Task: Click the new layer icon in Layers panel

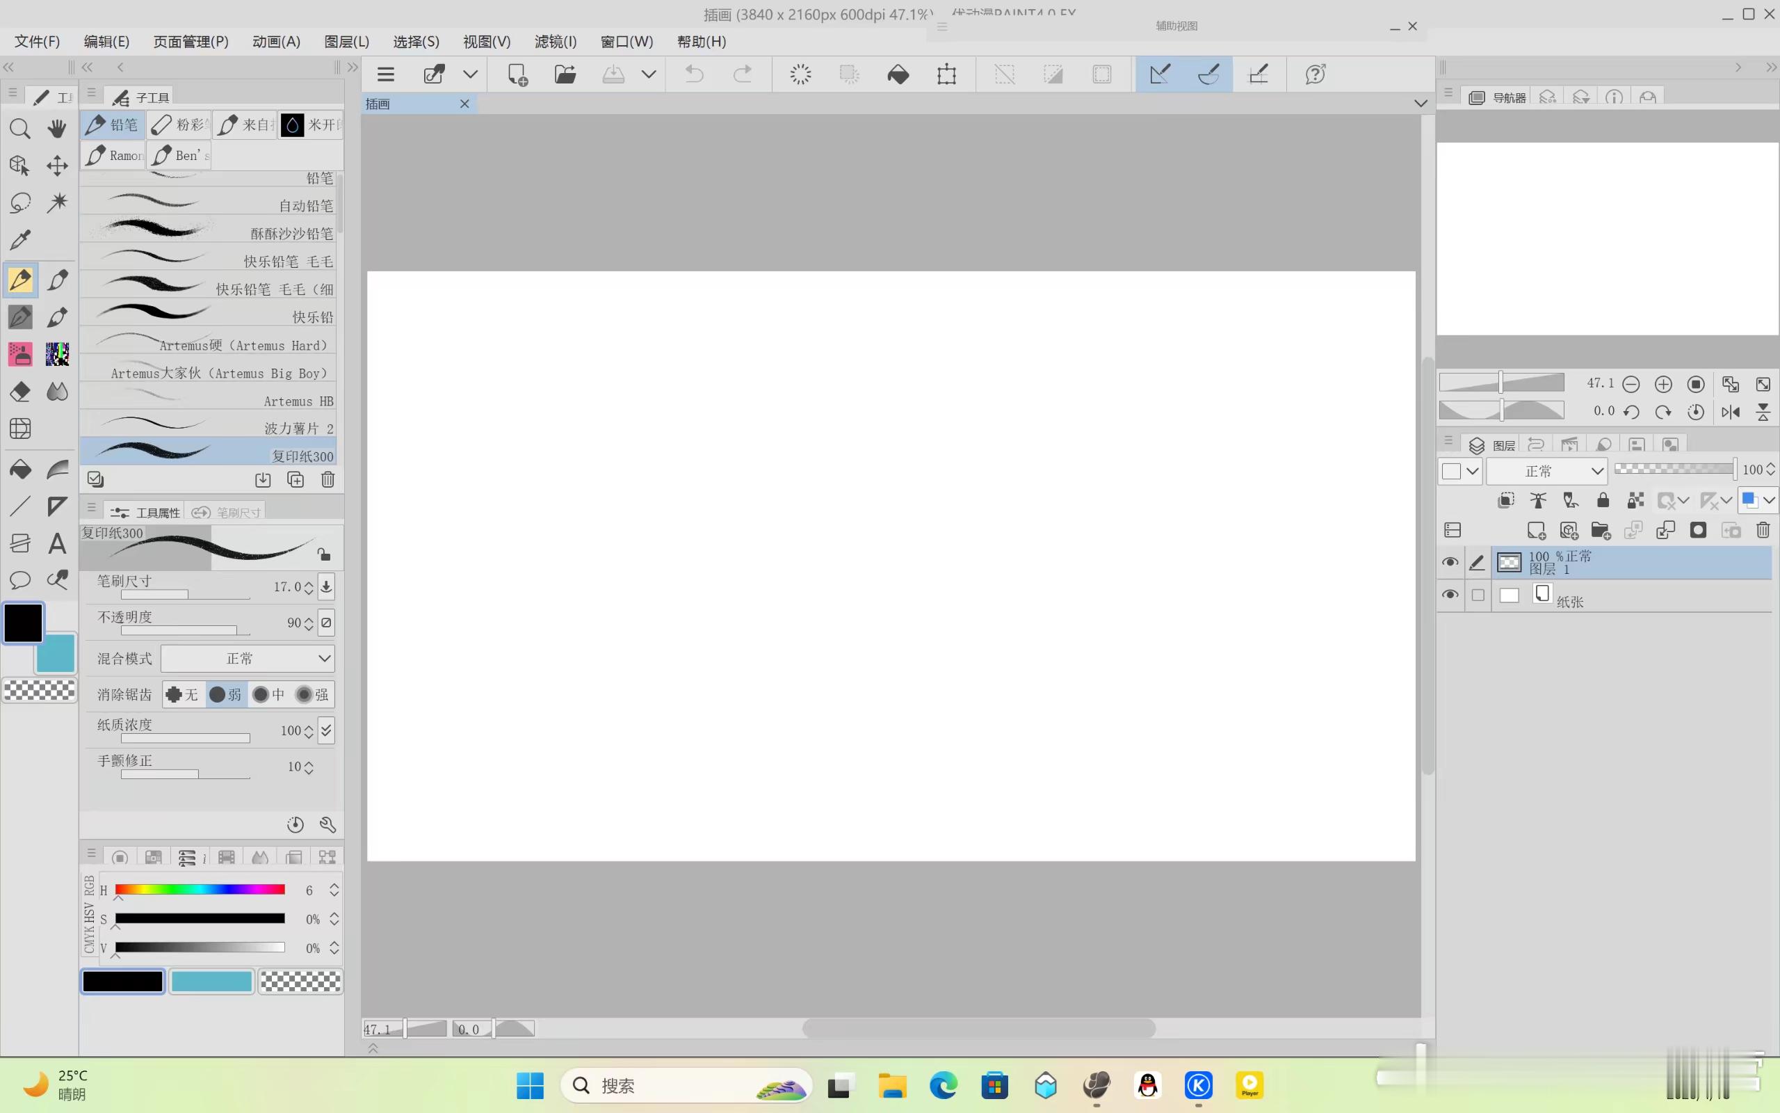Action: (x=1536, y=531)
